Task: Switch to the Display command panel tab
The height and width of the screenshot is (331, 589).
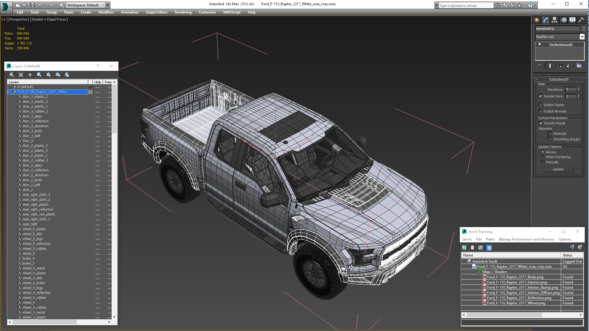Action: pyautogui.click(x=572, y=20)
